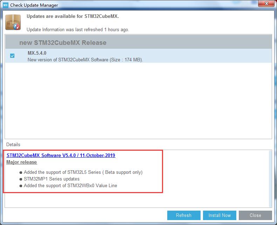Select the MX.5.4.0 version title
This screenshot has width=277, height=225.
click(37, 53)
